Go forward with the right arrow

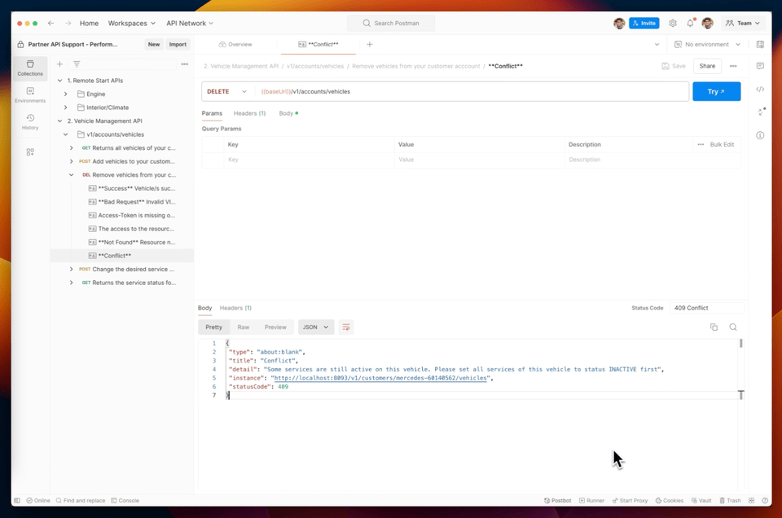tap(68, 23)
